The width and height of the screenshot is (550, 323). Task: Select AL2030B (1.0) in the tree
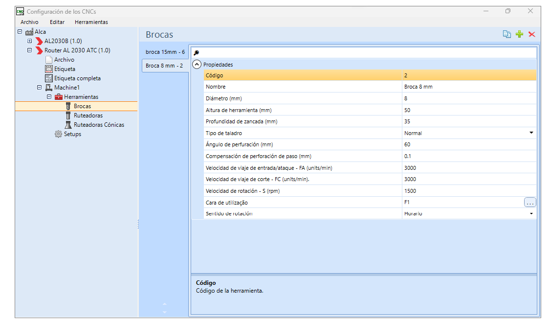coord(63,41)
